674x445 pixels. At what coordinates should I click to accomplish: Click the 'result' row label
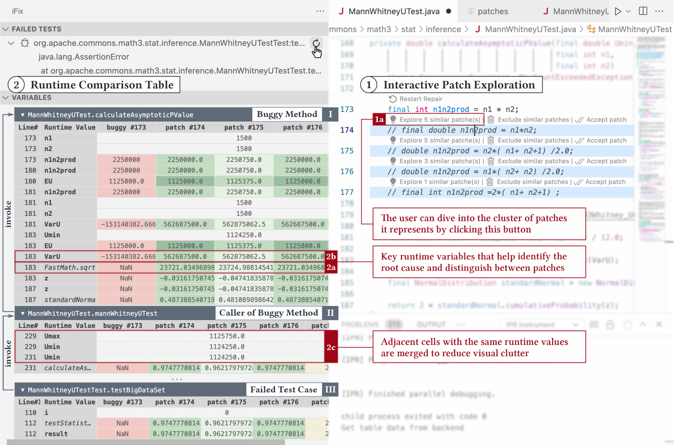coord(56,434)
